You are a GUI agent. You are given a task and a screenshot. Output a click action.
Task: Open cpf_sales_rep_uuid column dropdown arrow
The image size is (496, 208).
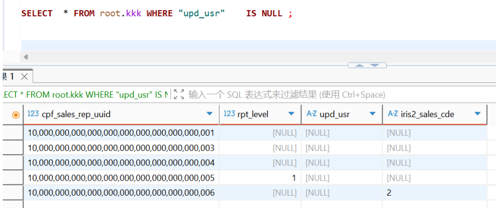(210, 114)
